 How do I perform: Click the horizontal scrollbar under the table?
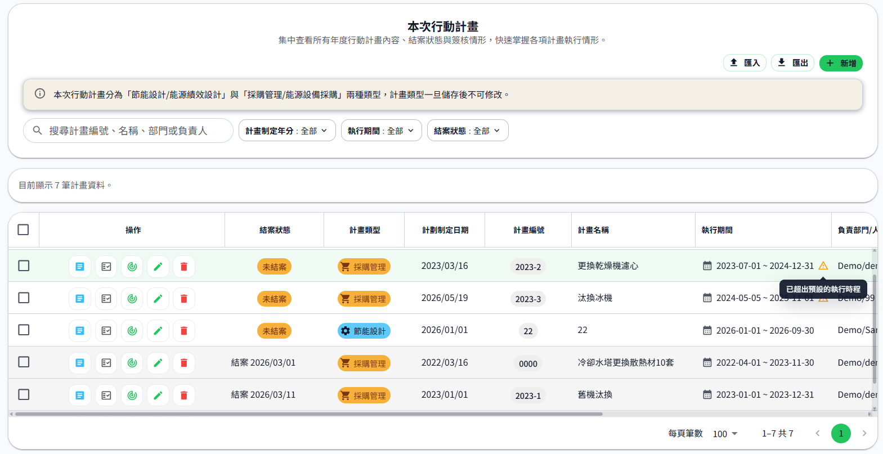[x=309, y=414]
